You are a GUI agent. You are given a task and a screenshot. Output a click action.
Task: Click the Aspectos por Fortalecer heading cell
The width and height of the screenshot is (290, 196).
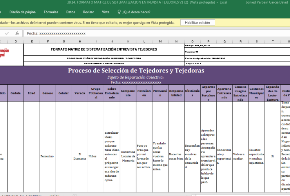click(208, 93)
